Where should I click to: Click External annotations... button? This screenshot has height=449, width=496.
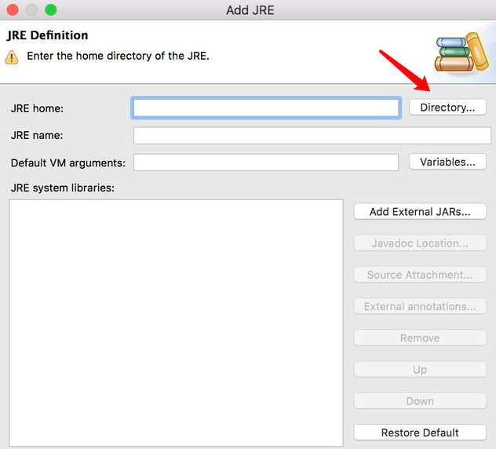tap(420, 306)
